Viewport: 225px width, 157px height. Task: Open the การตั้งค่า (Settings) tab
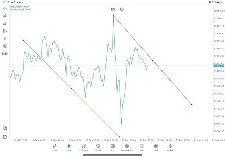pyautogui.click(x=171, y=147)
